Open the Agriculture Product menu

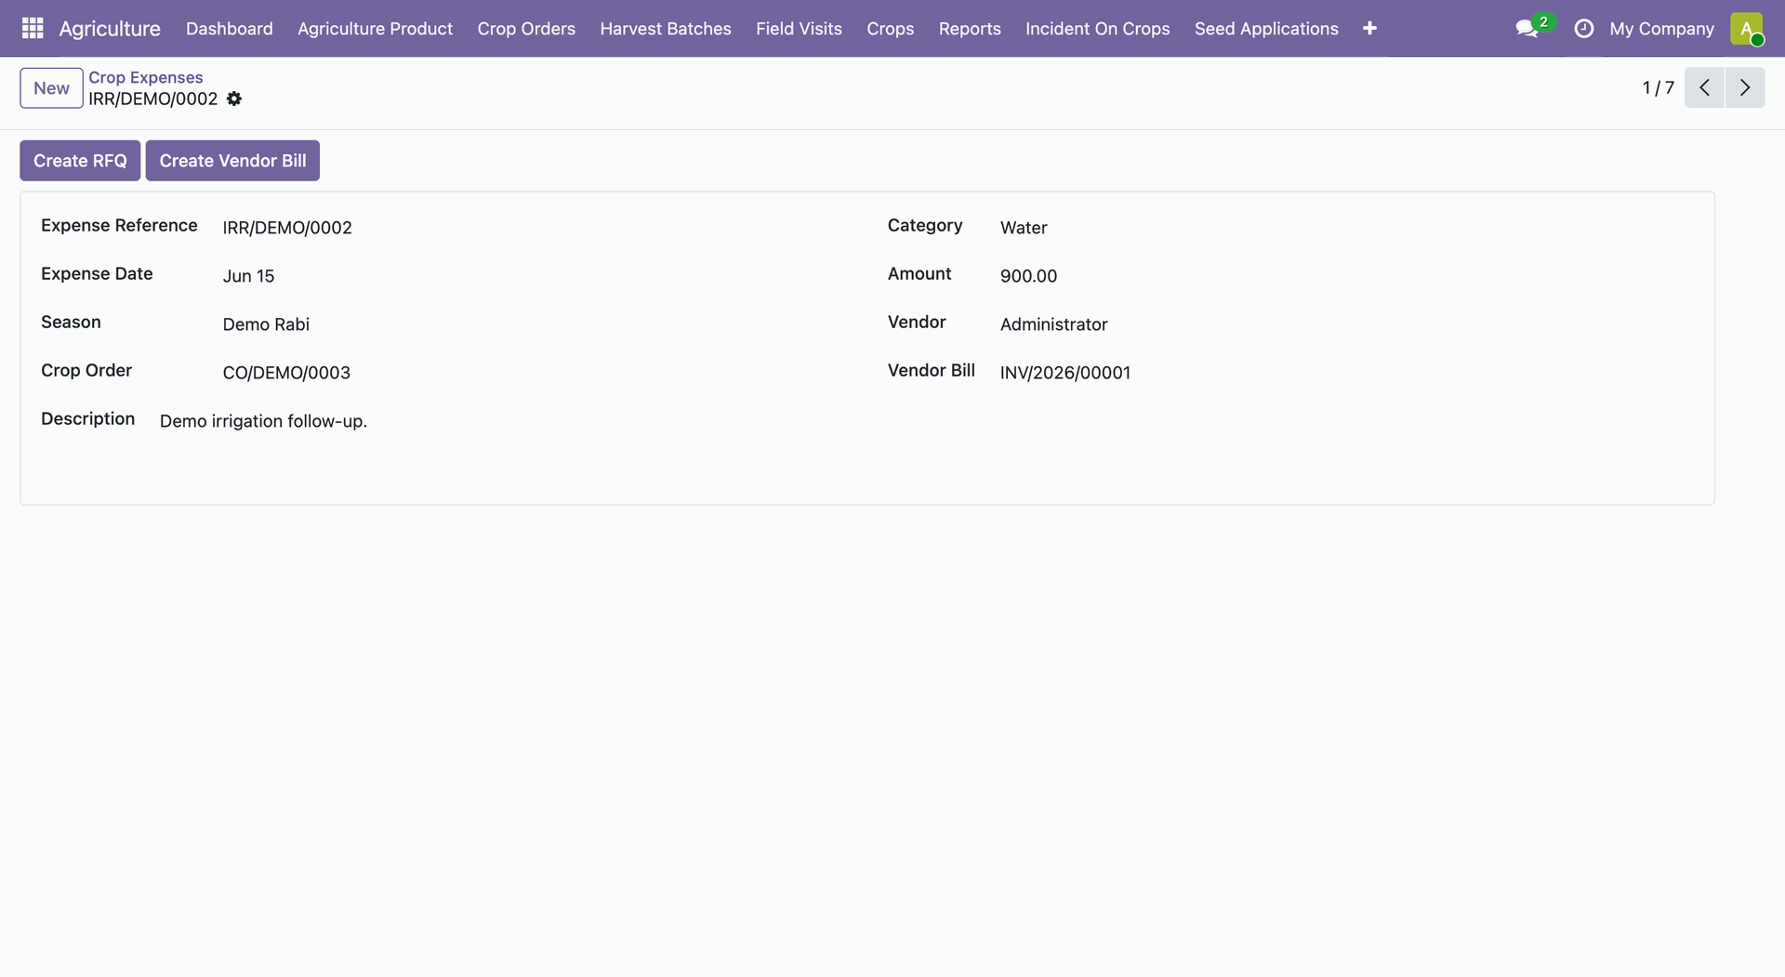click(375, 29)
